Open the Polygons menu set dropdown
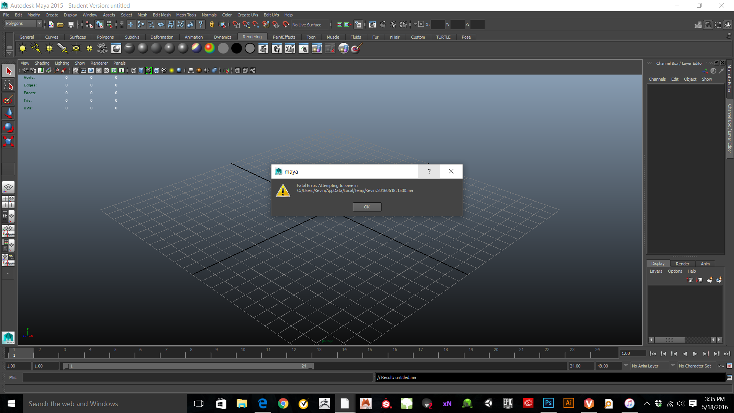 [x=39, y=24]
